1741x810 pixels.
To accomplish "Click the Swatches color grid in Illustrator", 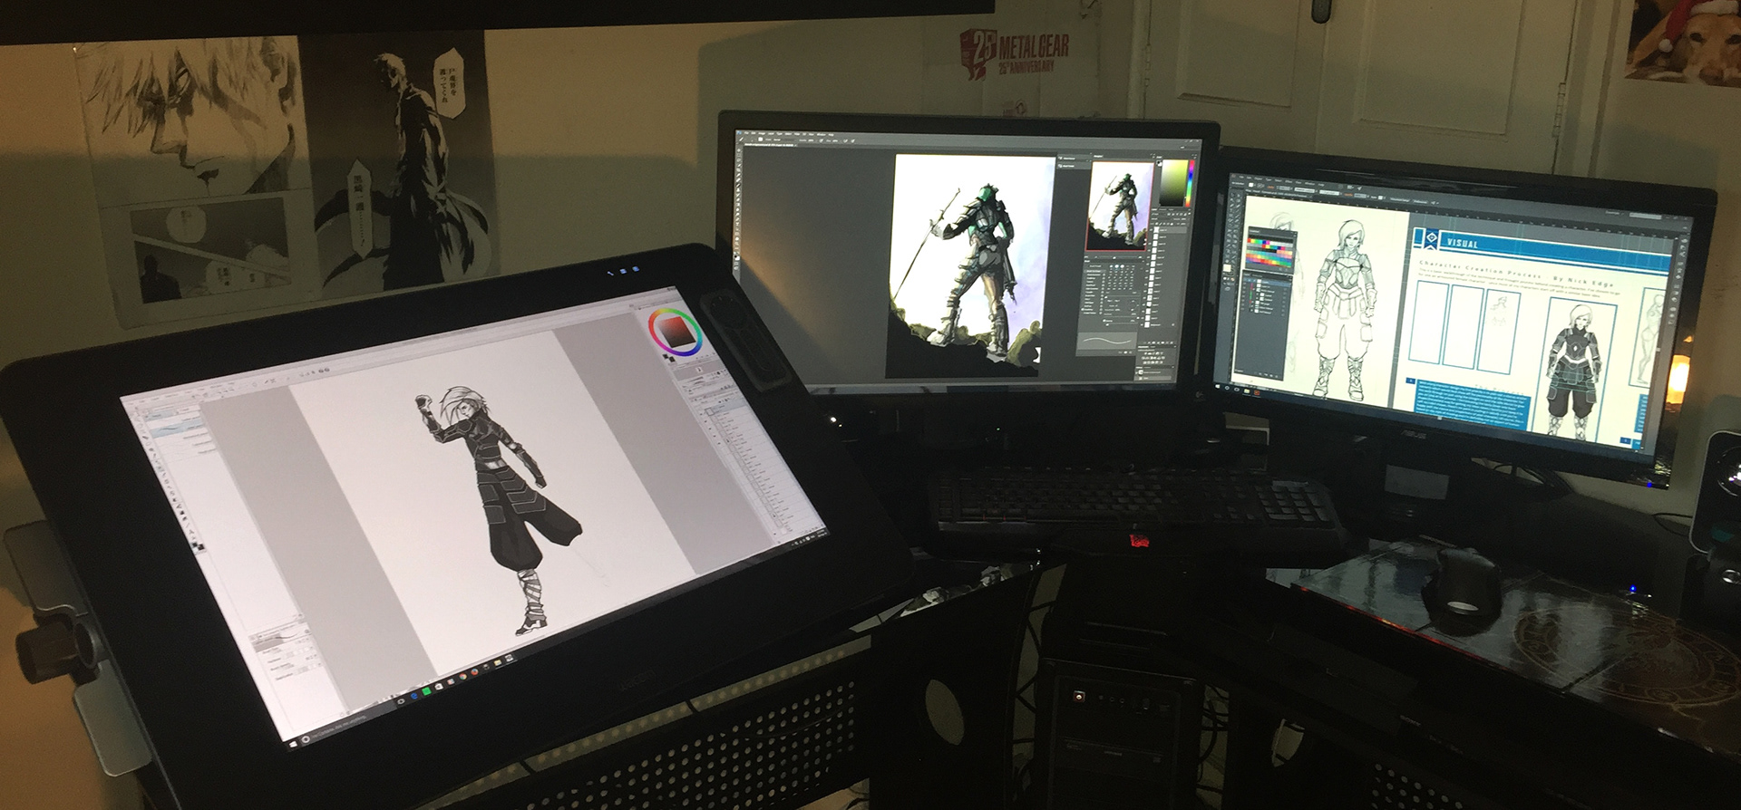I will point(1269,252).
